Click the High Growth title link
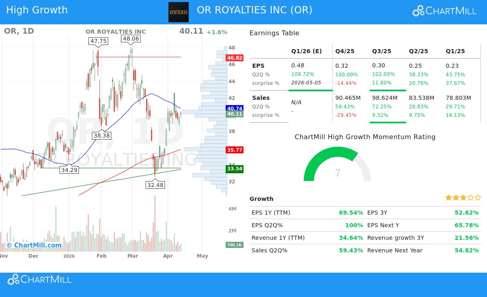 36,10
